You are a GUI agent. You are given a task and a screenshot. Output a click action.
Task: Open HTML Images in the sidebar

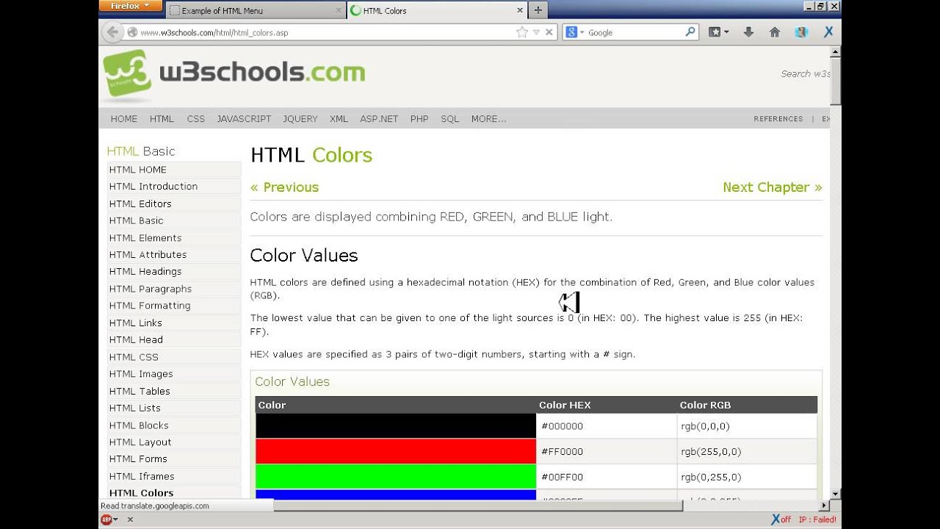pos(174,374)
